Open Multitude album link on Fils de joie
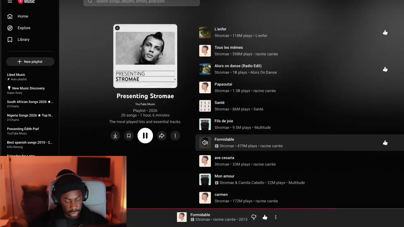This screenshot has height=227, width=404. (x=263, y=128)
